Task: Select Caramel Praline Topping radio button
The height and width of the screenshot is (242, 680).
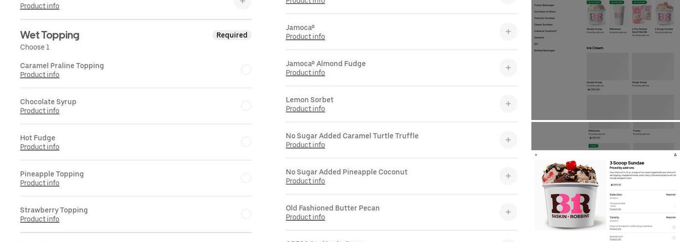Action: [x=246, y=70]
